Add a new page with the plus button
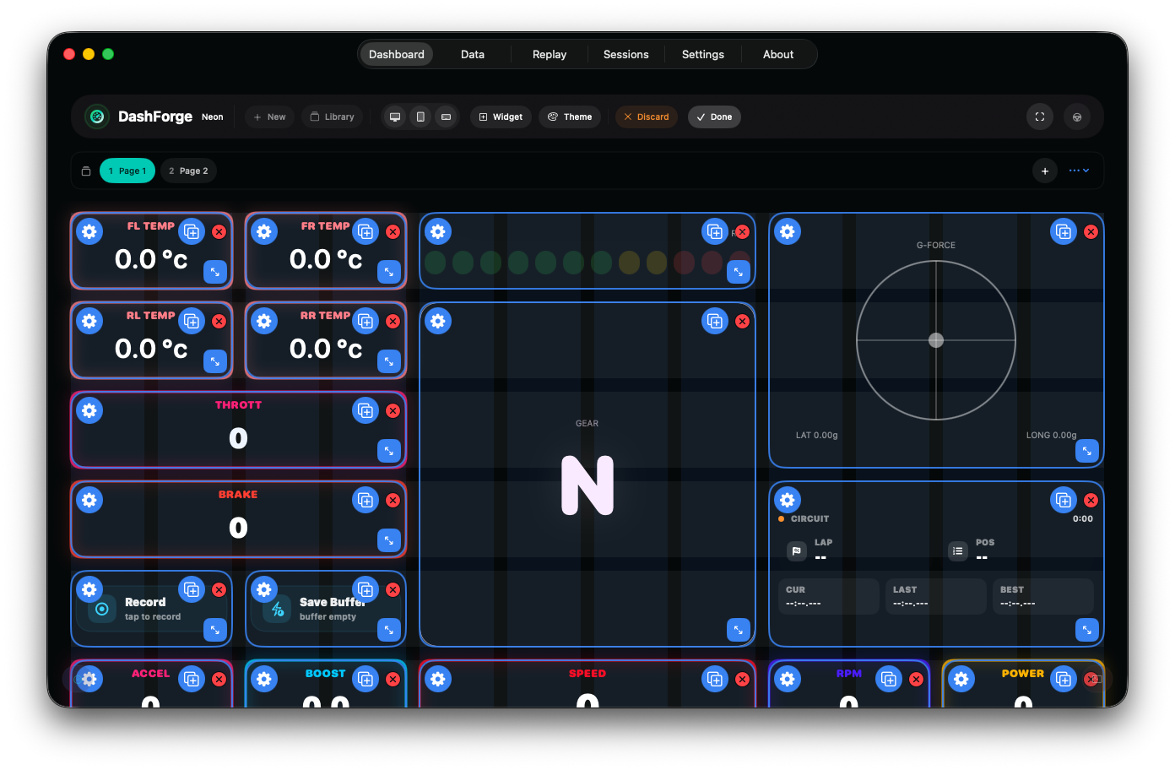Image resolution: width=1175 pixels, height=770 pixels. pos(1045,171)
